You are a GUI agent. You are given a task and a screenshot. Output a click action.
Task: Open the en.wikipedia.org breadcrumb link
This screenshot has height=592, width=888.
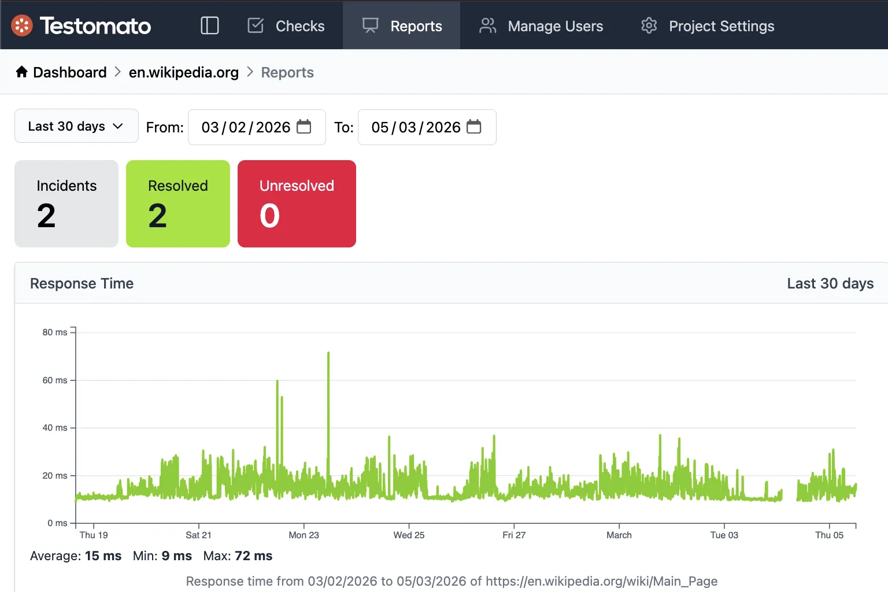point(183,72)
